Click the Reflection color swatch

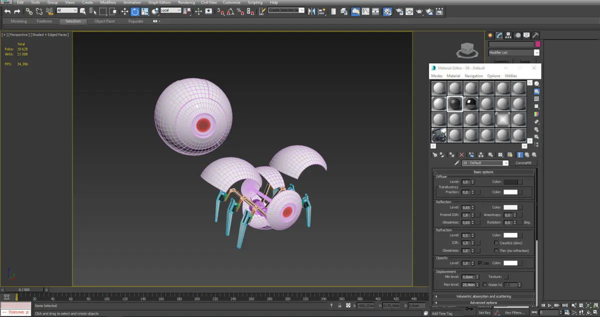pos(510,207)
